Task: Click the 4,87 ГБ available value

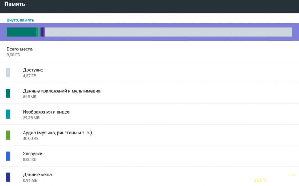Action: click(x=30, y=76)
